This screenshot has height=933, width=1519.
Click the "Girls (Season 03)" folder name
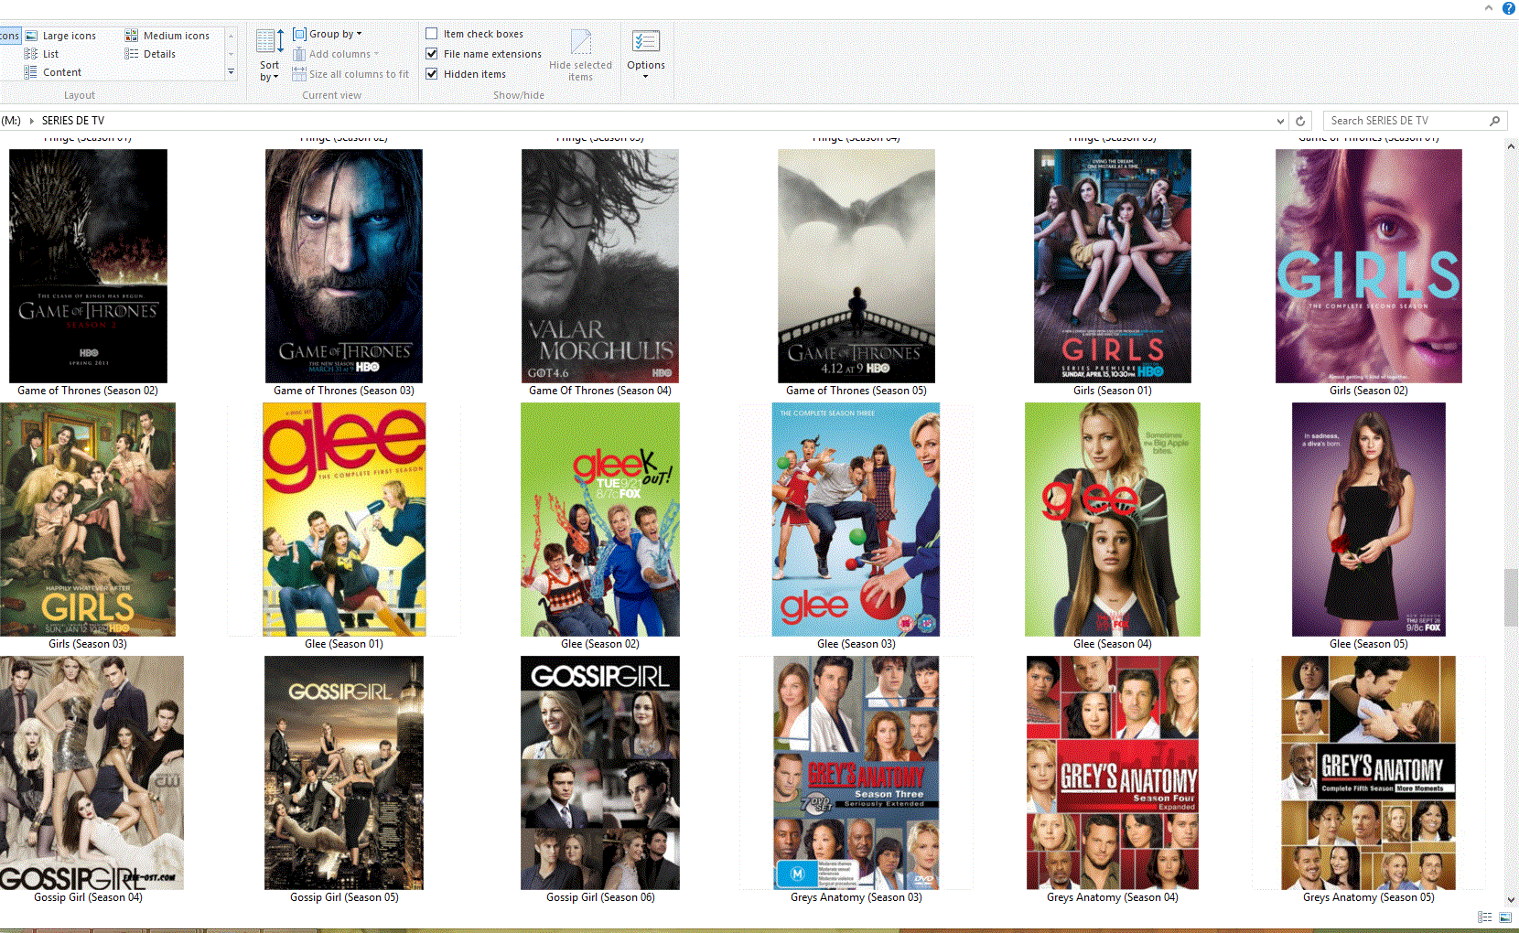click(x=88, y=644)
